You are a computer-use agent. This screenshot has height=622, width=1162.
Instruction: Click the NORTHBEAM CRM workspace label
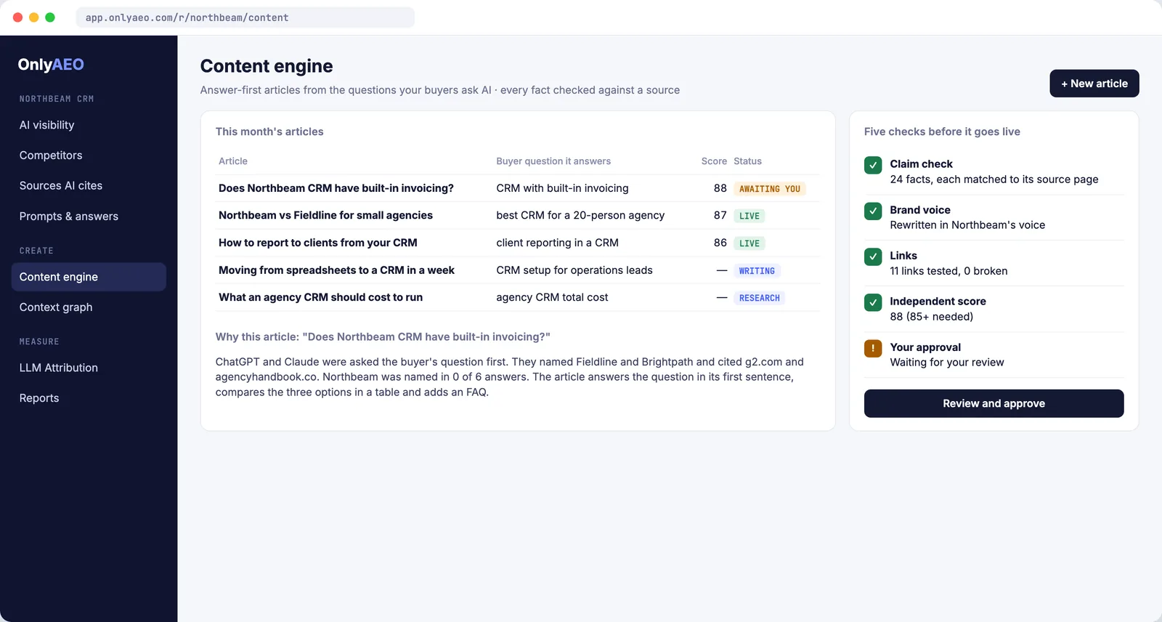pyautogui.click(x=57, y=99)
